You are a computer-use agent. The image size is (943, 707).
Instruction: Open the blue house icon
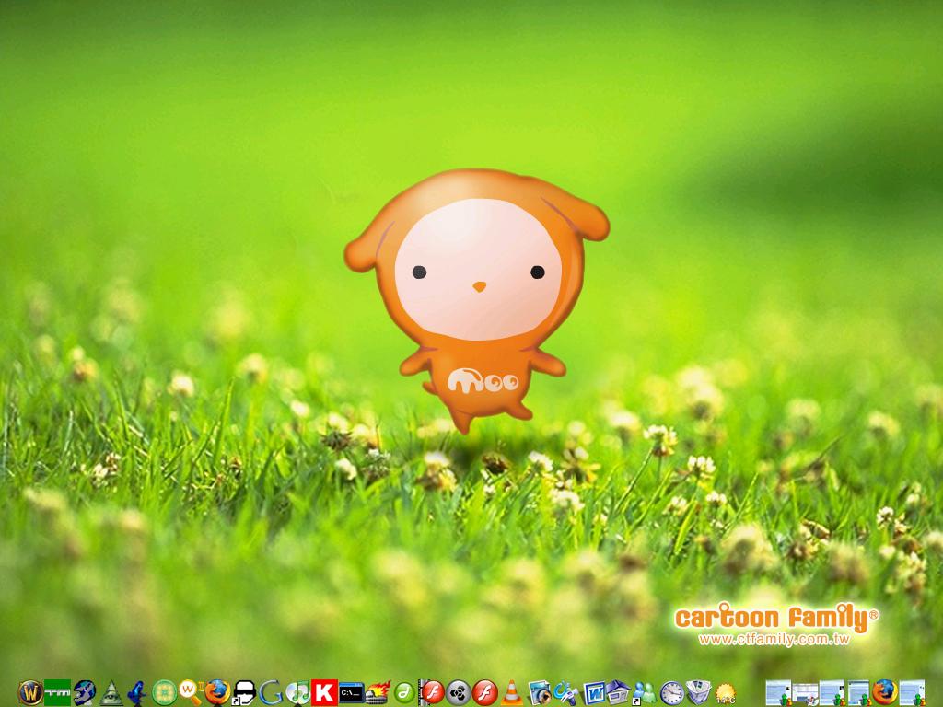click(x=618, y=692)
